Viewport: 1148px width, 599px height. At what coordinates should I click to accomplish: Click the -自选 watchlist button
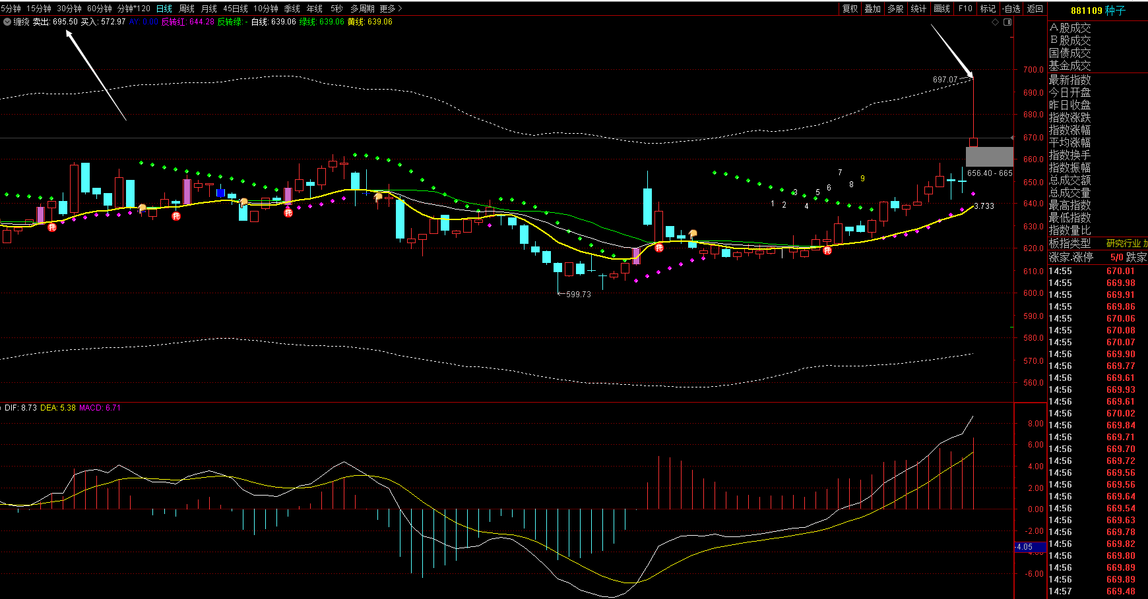(1011, 9)
